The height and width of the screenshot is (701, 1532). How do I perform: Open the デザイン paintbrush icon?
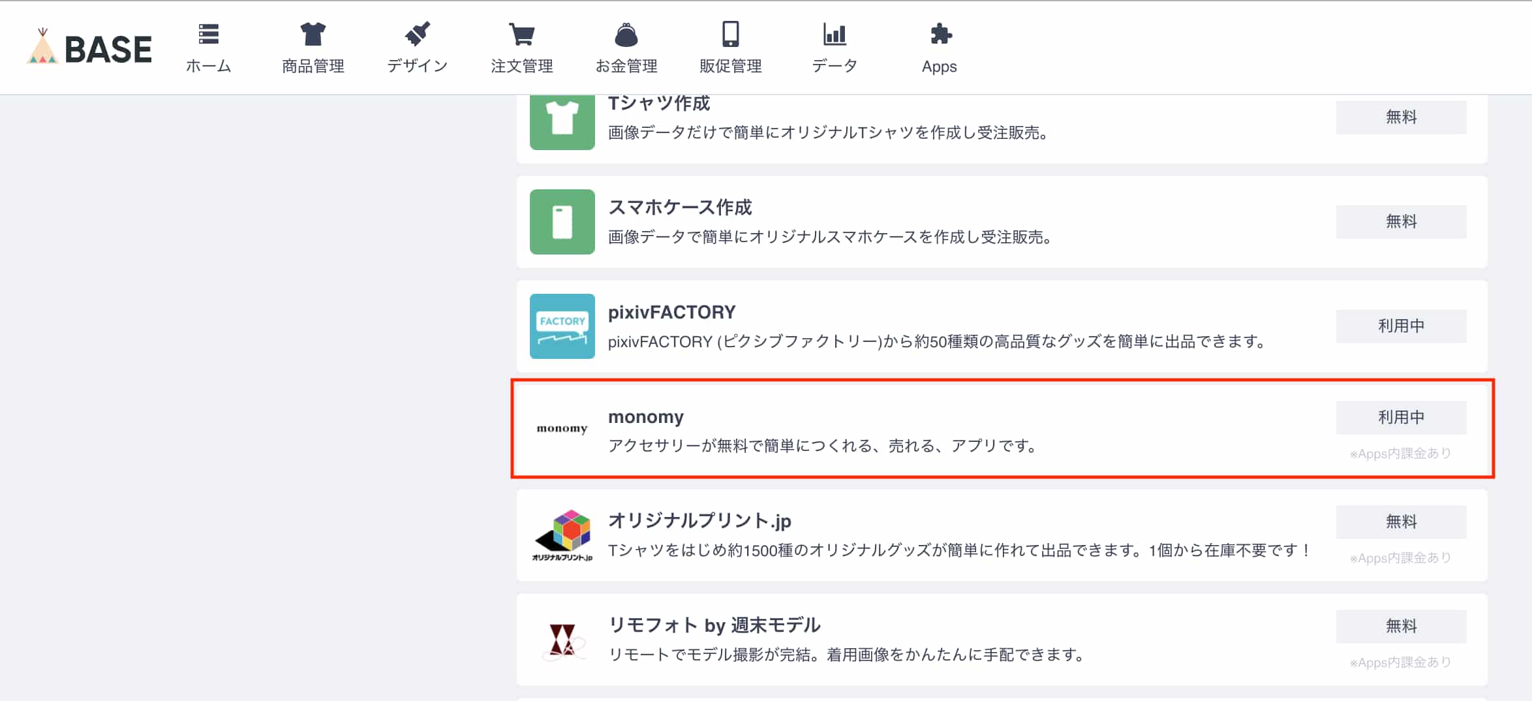click(418, 33)
